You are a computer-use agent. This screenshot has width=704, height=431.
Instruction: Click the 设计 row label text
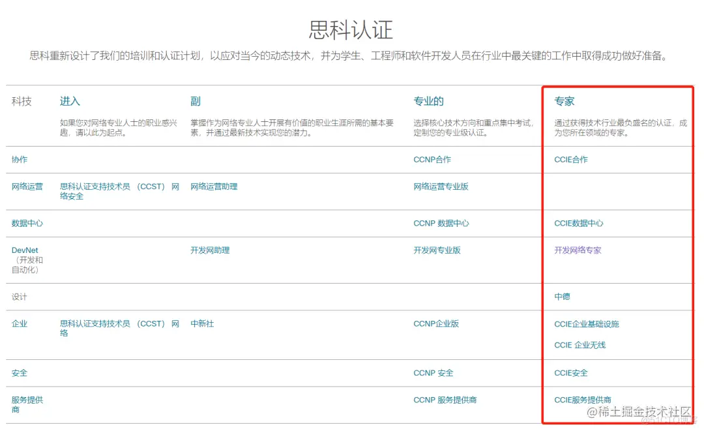20,297
